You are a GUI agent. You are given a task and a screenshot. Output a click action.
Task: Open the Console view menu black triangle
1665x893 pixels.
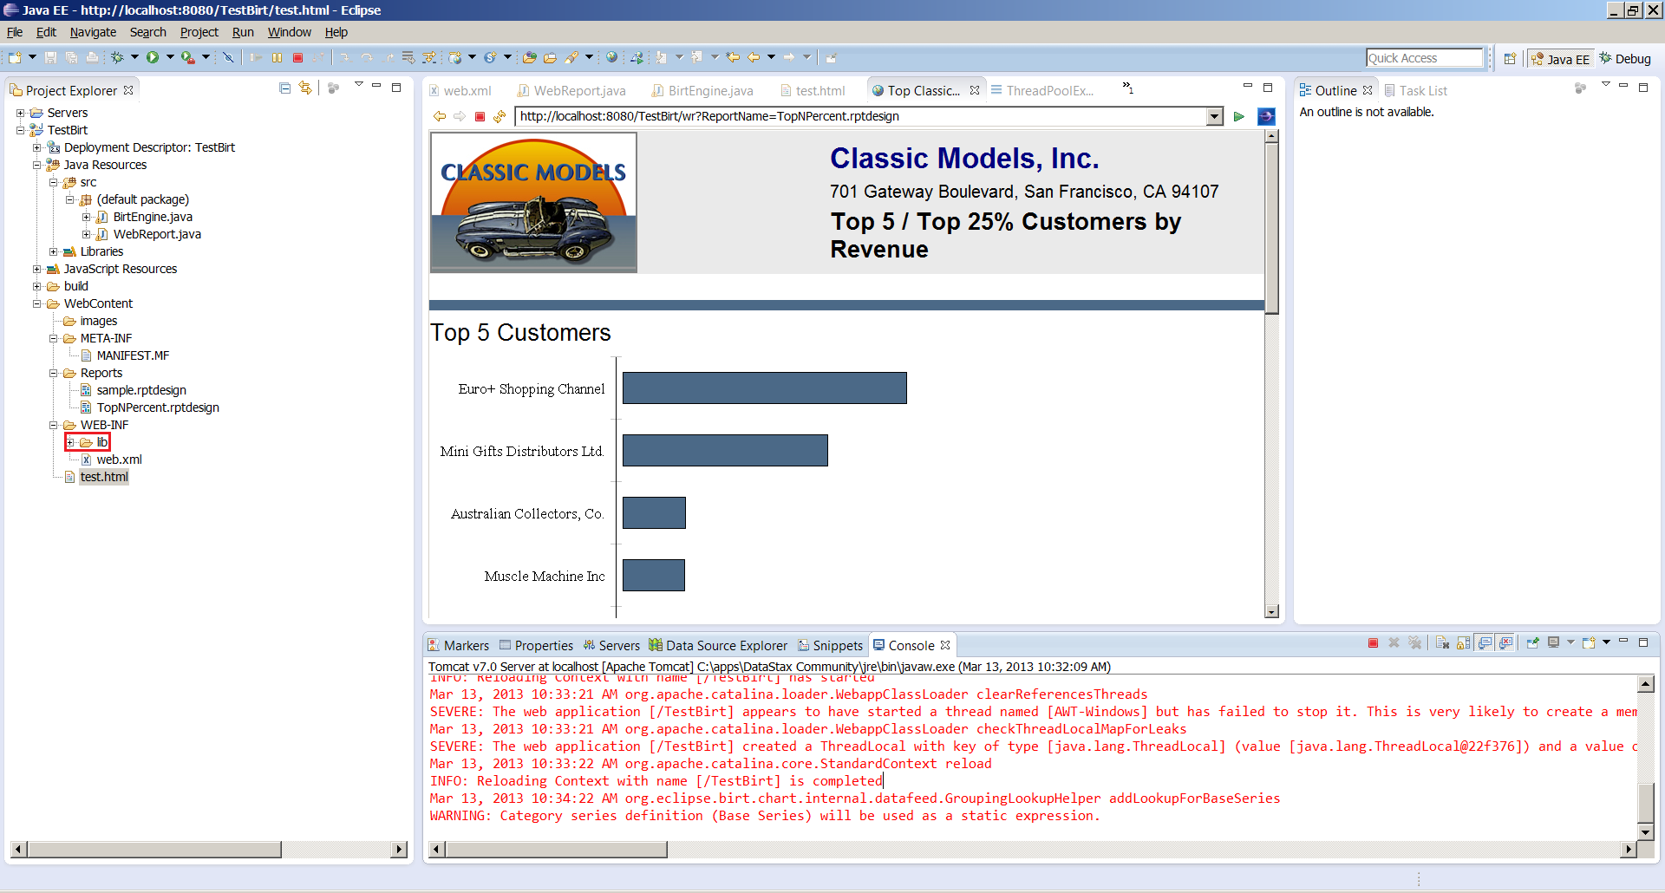coord(1607,642)
